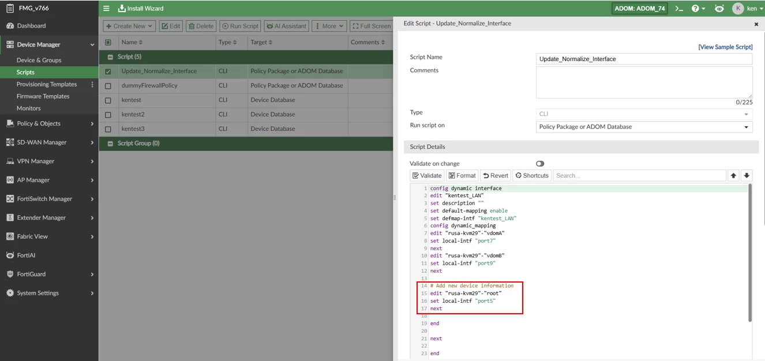The width and height of the screenshot is (765, 361).
Task: Click the ADOM: ADOM_74 selector
Action: click(x=640, y=9)
